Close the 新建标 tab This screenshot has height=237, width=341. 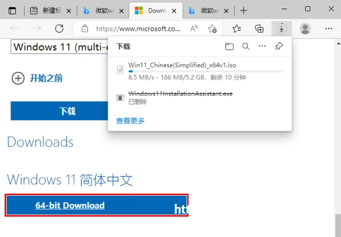pos(69,11)
